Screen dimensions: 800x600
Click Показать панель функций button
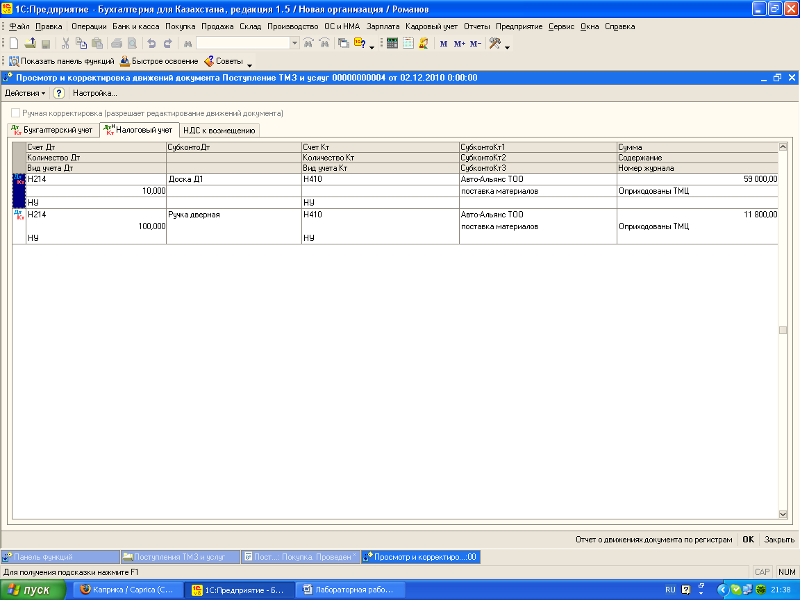tap(62, 61)
